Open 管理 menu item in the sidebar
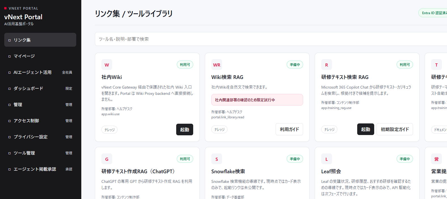 (x=40, y=104)
